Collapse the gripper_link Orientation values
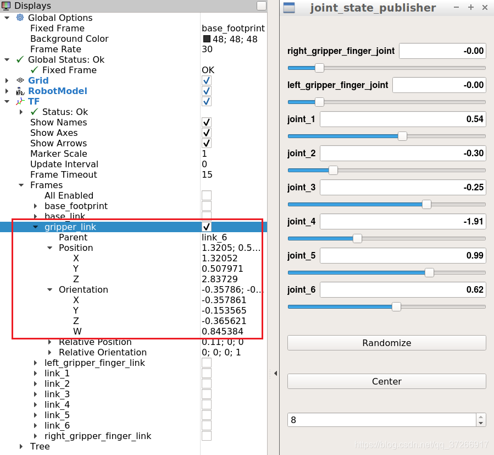This screenshot has width=494, height=455. coord(50,289)
